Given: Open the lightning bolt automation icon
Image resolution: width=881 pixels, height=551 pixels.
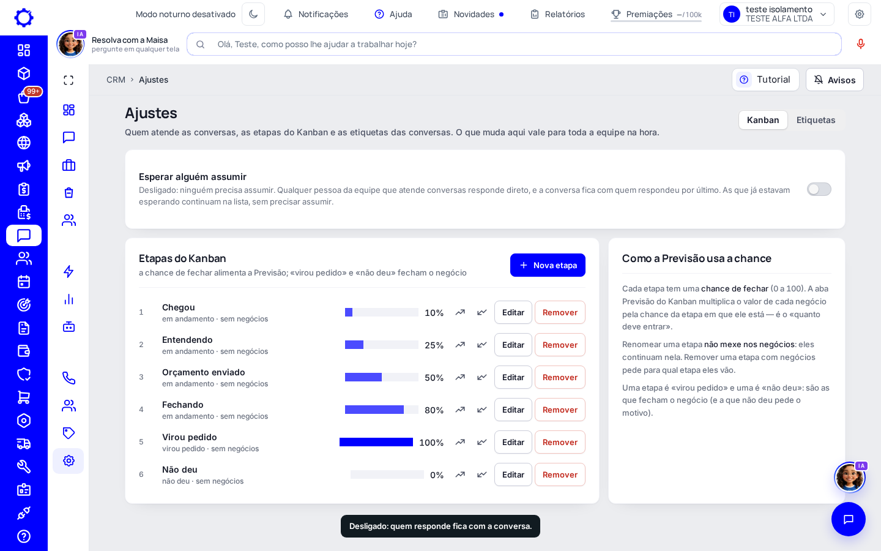Looking at the screenshot, I should (69, 271).
